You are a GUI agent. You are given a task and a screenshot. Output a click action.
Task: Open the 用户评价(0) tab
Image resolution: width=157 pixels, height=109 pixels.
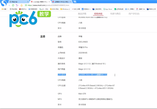click(134, 14)
